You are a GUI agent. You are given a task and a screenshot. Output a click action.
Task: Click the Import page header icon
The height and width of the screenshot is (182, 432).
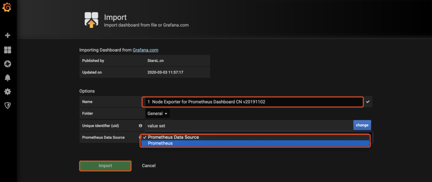[91, 20]
